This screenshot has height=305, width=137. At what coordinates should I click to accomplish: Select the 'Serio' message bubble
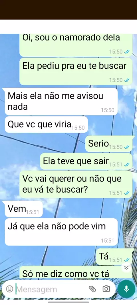109,144
